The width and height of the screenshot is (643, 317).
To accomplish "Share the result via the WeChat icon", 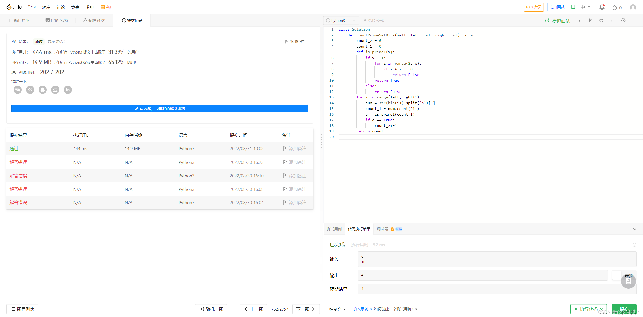I will tap(17, 90).
